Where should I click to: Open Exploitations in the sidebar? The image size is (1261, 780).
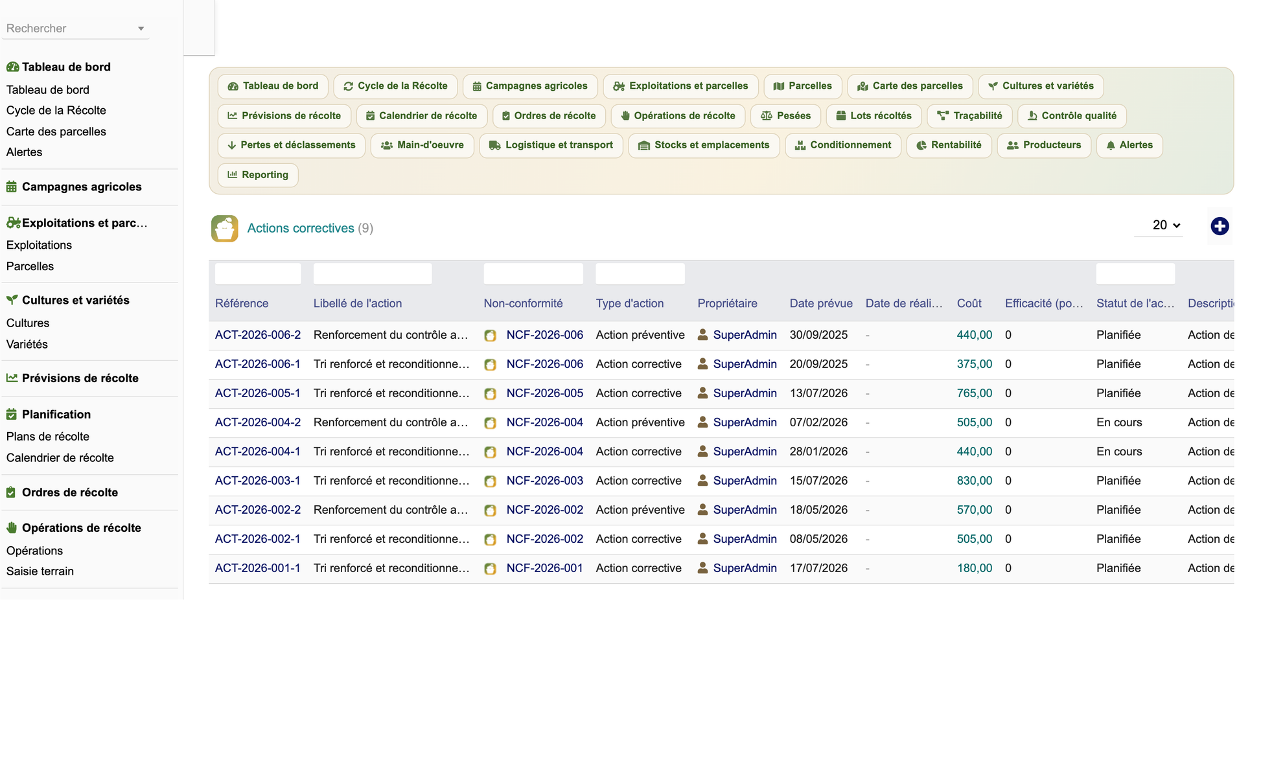pyautogui.click(x=39, y=245)
